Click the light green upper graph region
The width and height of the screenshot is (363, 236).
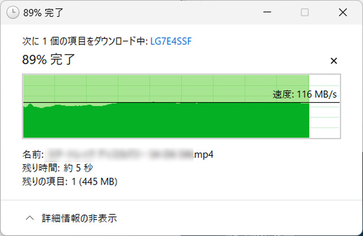166,89
